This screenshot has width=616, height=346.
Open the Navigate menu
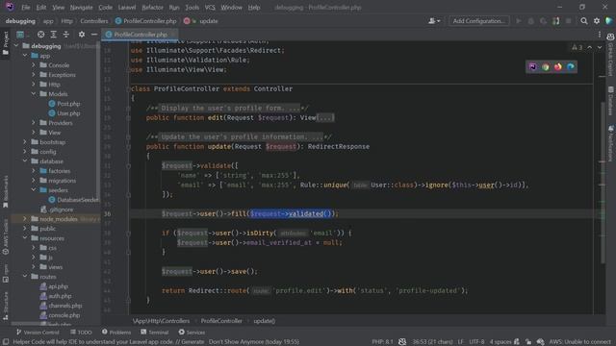(x=81, y=8)
